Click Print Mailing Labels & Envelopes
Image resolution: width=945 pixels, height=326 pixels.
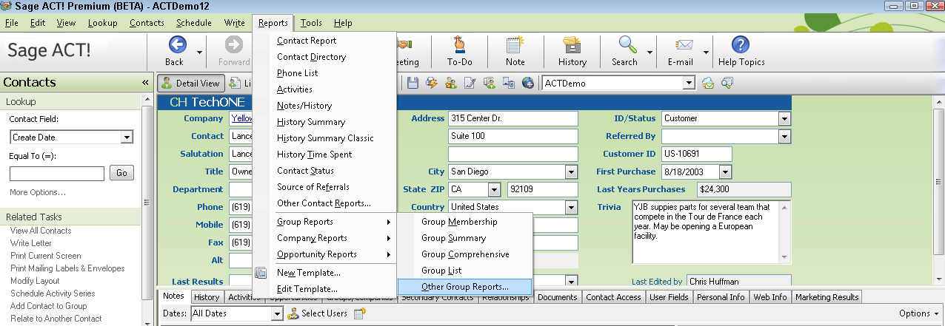point(67,268)
